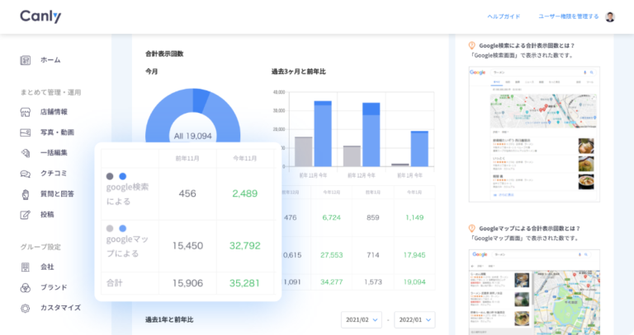Click the 質問と回答 Q&A icon
Screen dimensions: 634x335
click(26, 194)
